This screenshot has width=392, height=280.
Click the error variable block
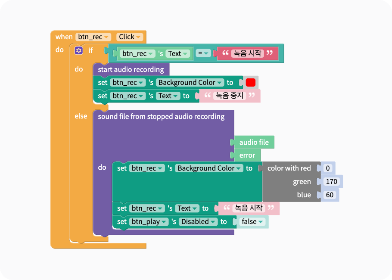[x=247, y=155]
